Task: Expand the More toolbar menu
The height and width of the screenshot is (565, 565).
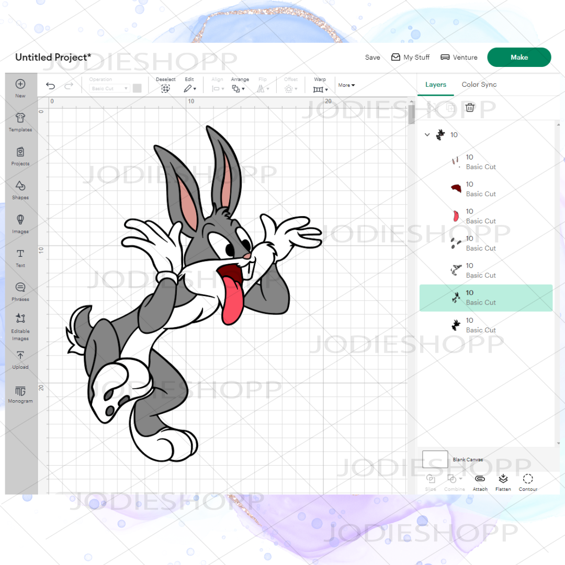Action: click(x=346, y=85)
